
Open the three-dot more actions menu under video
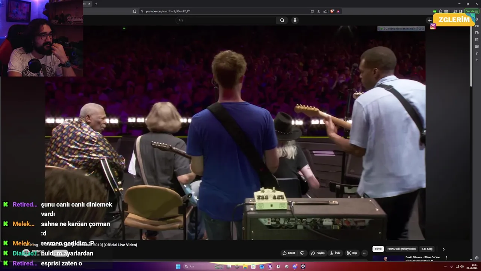pos(365,253)
